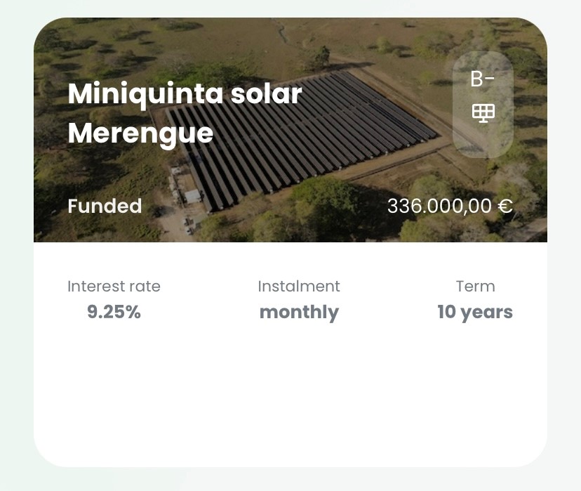Image resolution: width=581 pixels, height=491 pixels.
Task: Click the Interest rate label
Action: click(x=114, y=287)
